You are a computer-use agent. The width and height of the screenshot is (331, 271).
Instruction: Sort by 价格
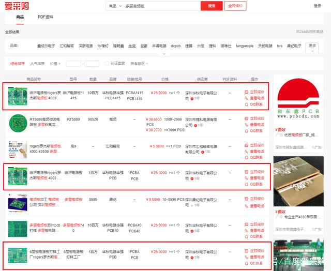coord(55,64)
